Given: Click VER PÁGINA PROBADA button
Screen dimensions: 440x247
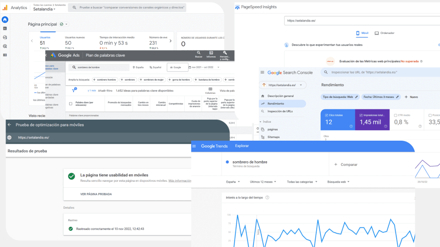Looking at the screenshot, I should pos(96,194).
